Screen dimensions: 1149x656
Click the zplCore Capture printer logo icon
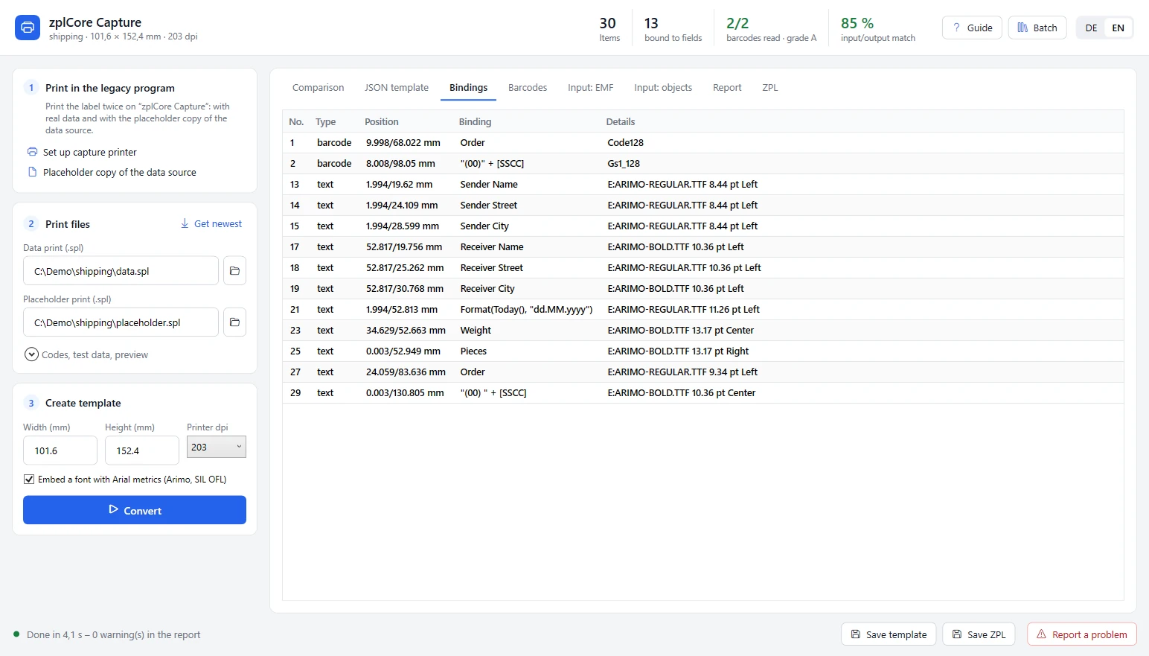pos(28,28)
